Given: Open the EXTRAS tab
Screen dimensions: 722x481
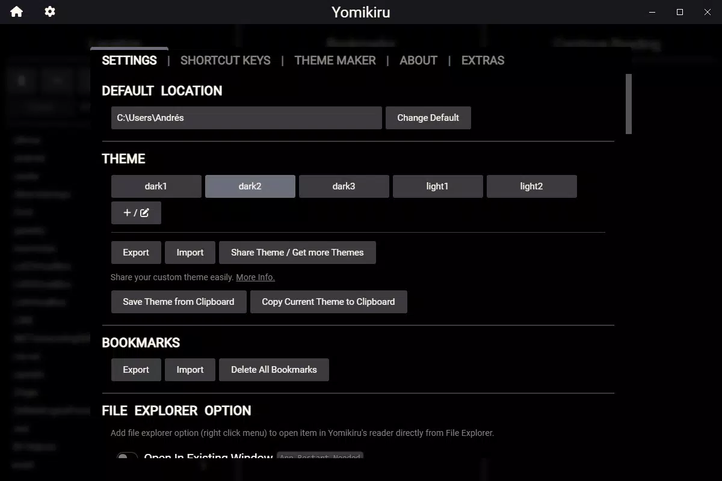Looking at the screenshot, I should (x=483, y=60).
